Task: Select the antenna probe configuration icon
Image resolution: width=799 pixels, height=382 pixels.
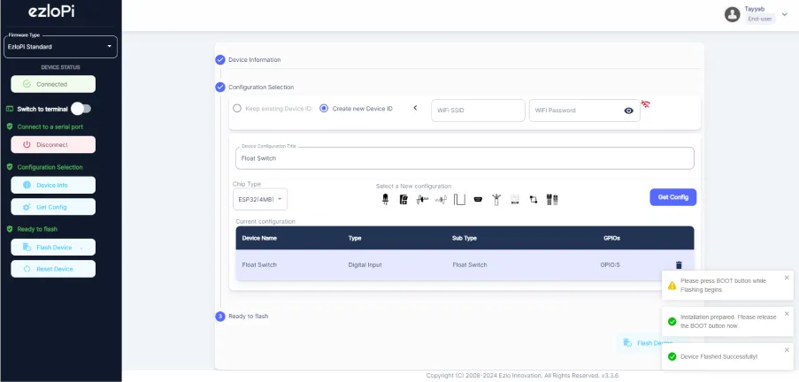Action: coord(496,200)
